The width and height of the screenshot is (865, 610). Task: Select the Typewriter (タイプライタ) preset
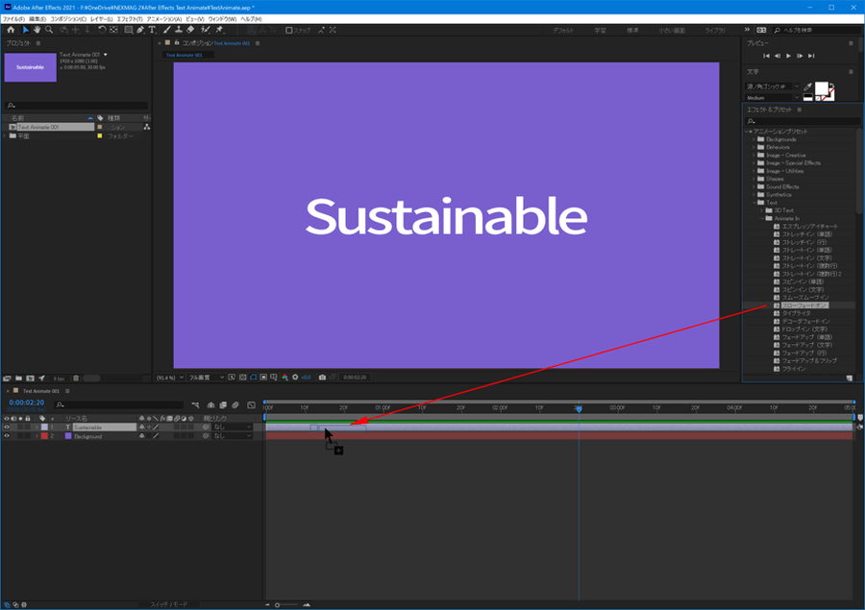797,313
